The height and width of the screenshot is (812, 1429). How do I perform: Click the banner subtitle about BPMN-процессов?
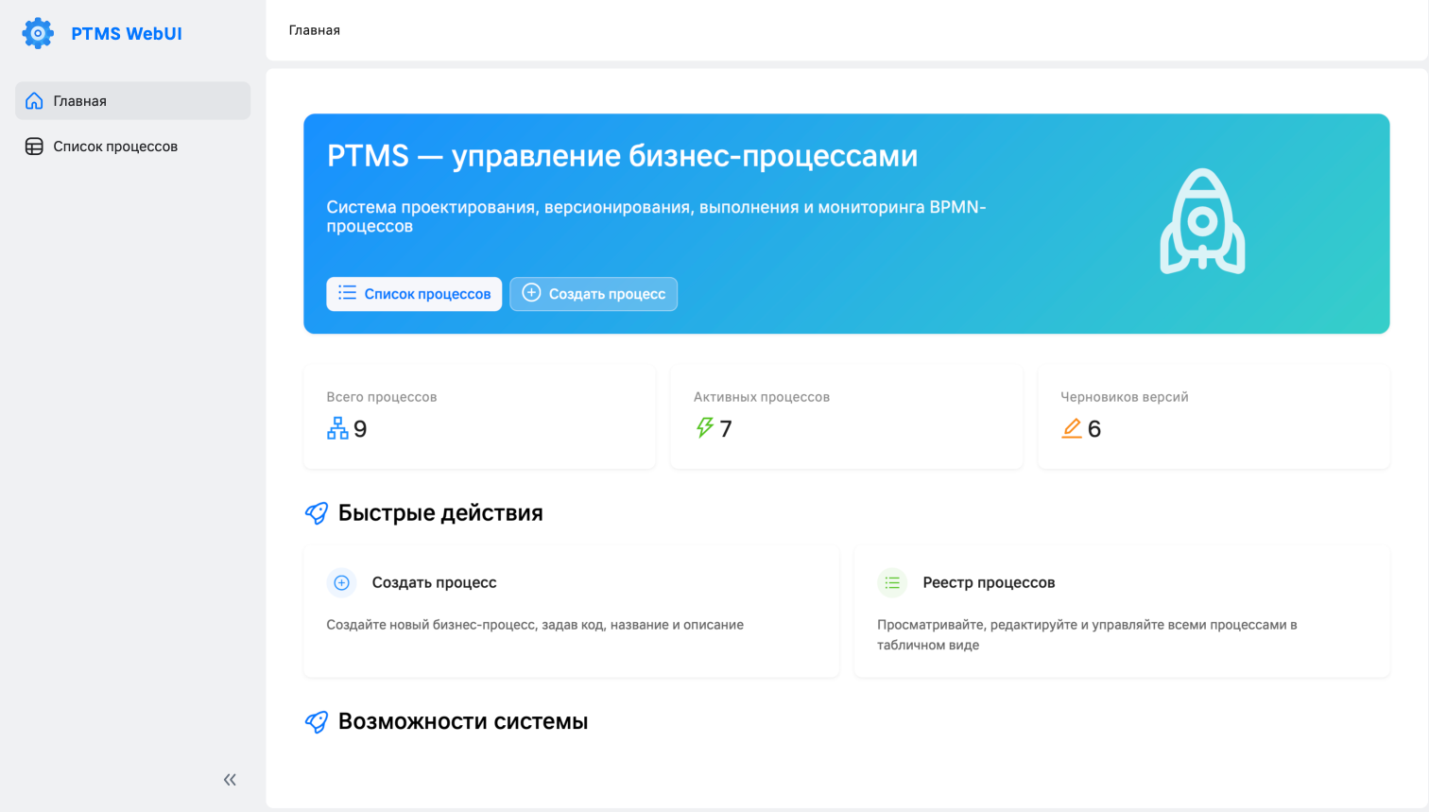657,216
